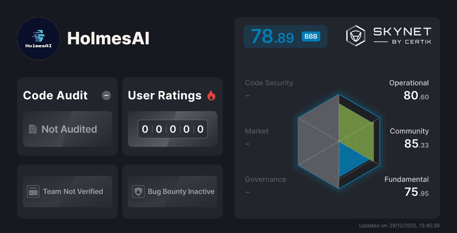Click the fire icon next to User Ratings
This screenshot has height=233, width=457.
click(x=211, y=95)
